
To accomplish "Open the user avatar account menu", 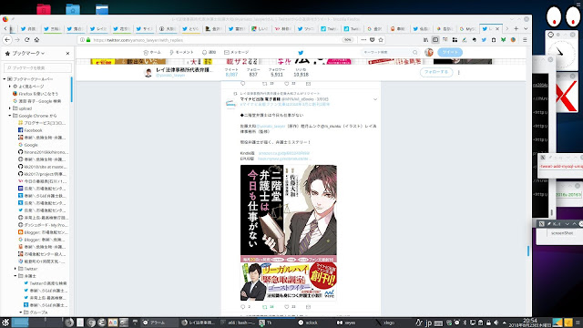I will (x=429, y=53).
